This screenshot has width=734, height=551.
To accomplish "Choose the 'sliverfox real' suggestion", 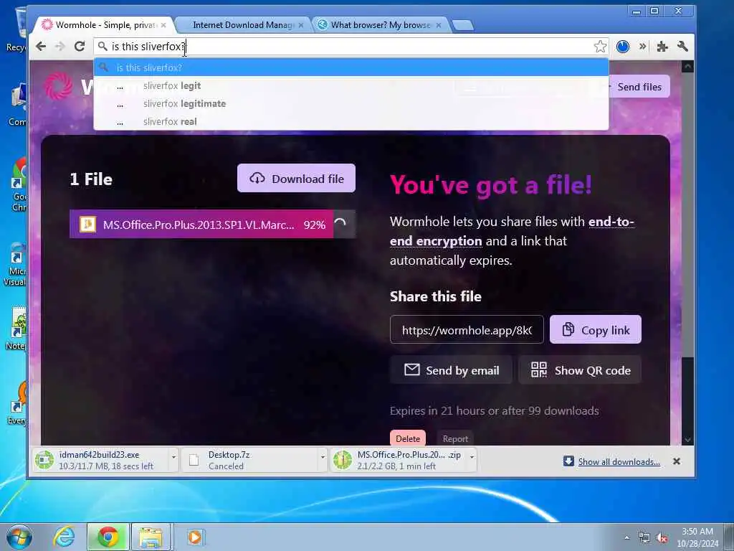I will [x=351, y=121].
